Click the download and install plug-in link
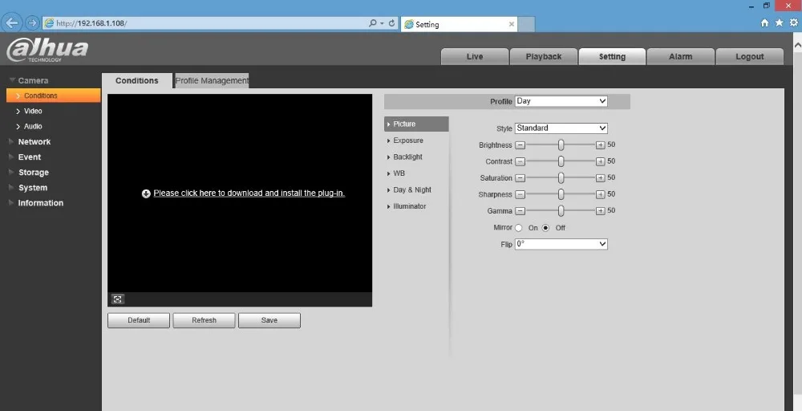This screenshot has width=802, height=411. pyautogui.click(x=249, y=193)
